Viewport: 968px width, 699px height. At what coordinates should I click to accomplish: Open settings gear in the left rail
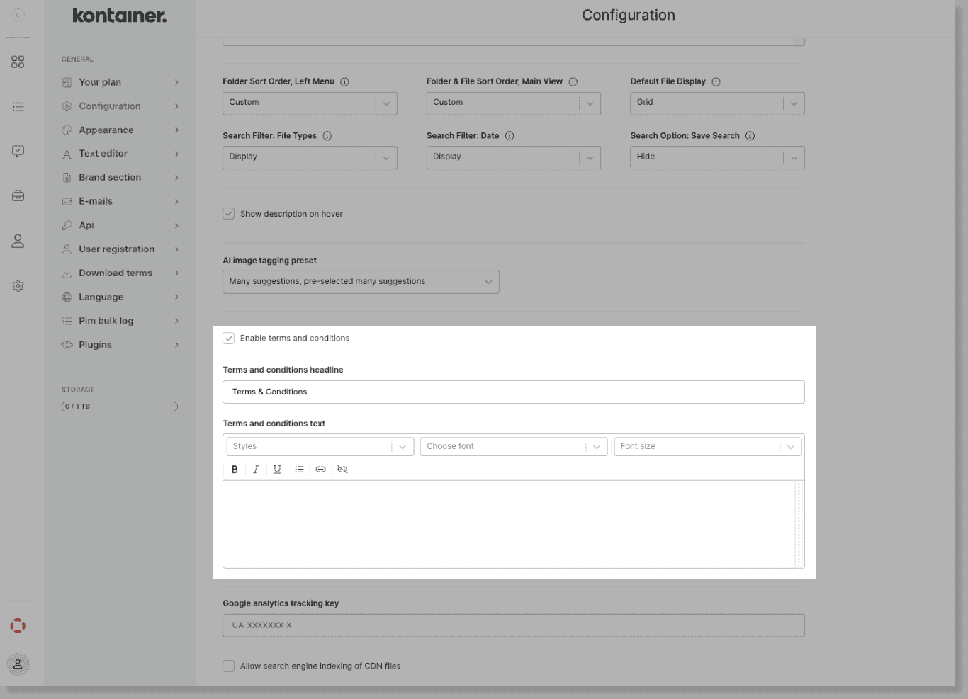17,285
